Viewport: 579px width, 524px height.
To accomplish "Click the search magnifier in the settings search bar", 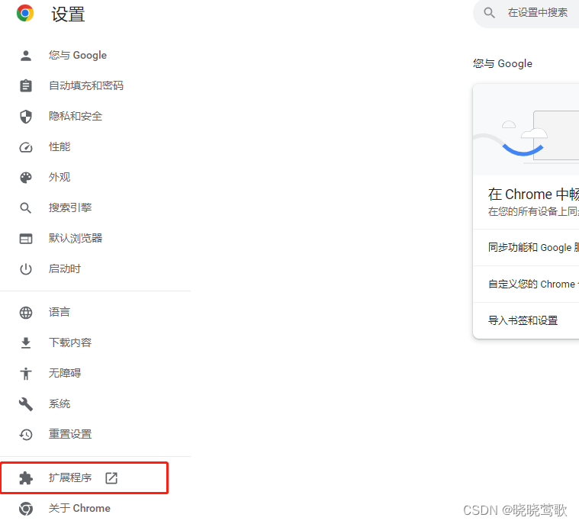I will 489,13.
